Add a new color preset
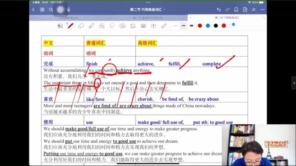This screenshot has width=296, height=166. pos(232,25)
